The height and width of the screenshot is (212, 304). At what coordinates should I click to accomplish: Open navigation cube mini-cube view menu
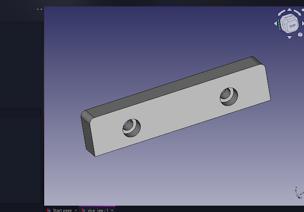click(300, 35)
